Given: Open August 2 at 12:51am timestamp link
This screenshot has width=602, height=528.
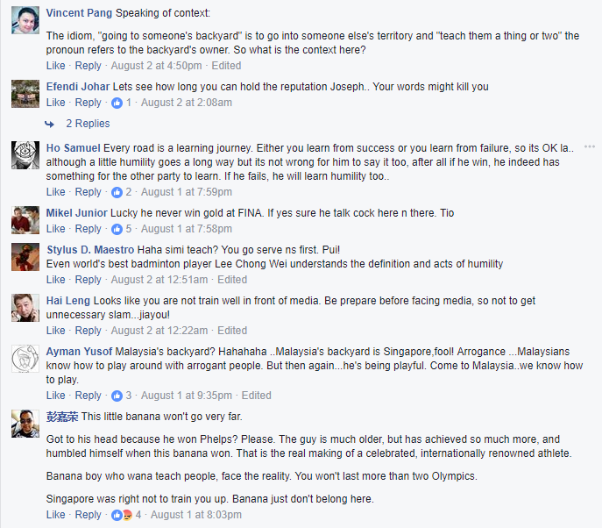Looking at the screenshot, I should click(x=159, y=280).
